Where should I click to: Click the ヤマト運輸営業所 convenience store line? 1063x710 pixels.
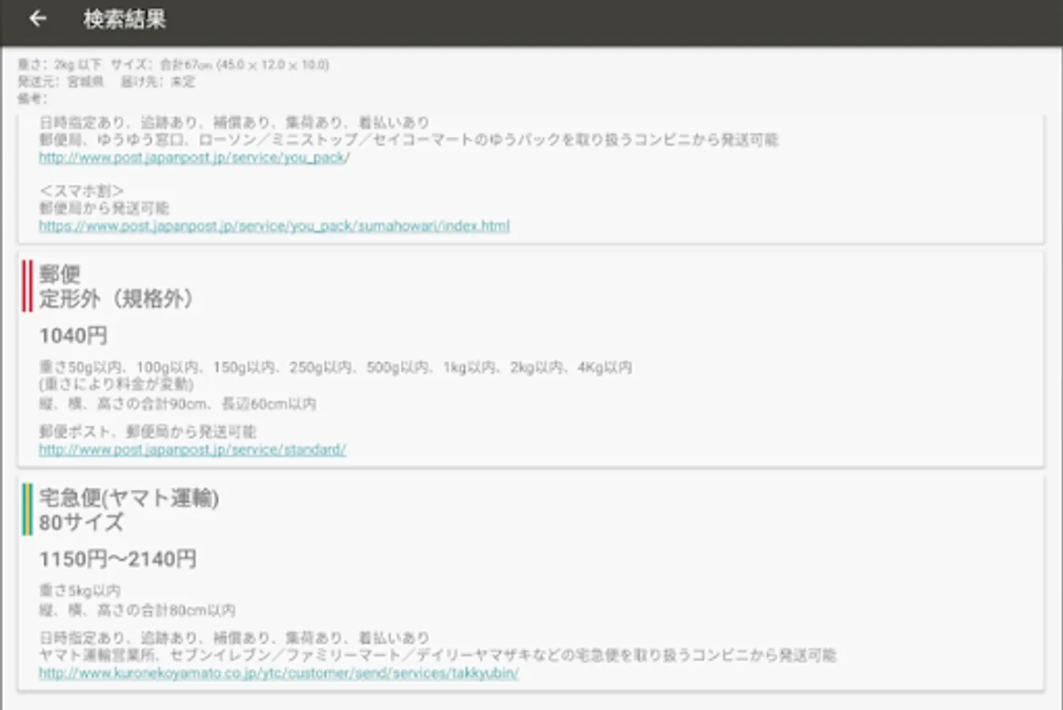437,655
